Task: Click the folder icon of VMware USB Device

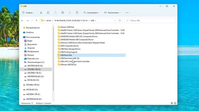Action: pos(59,64)
